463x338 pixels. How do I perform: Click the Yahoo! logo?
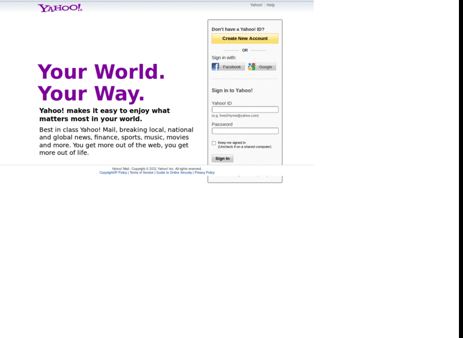point(60,8)
